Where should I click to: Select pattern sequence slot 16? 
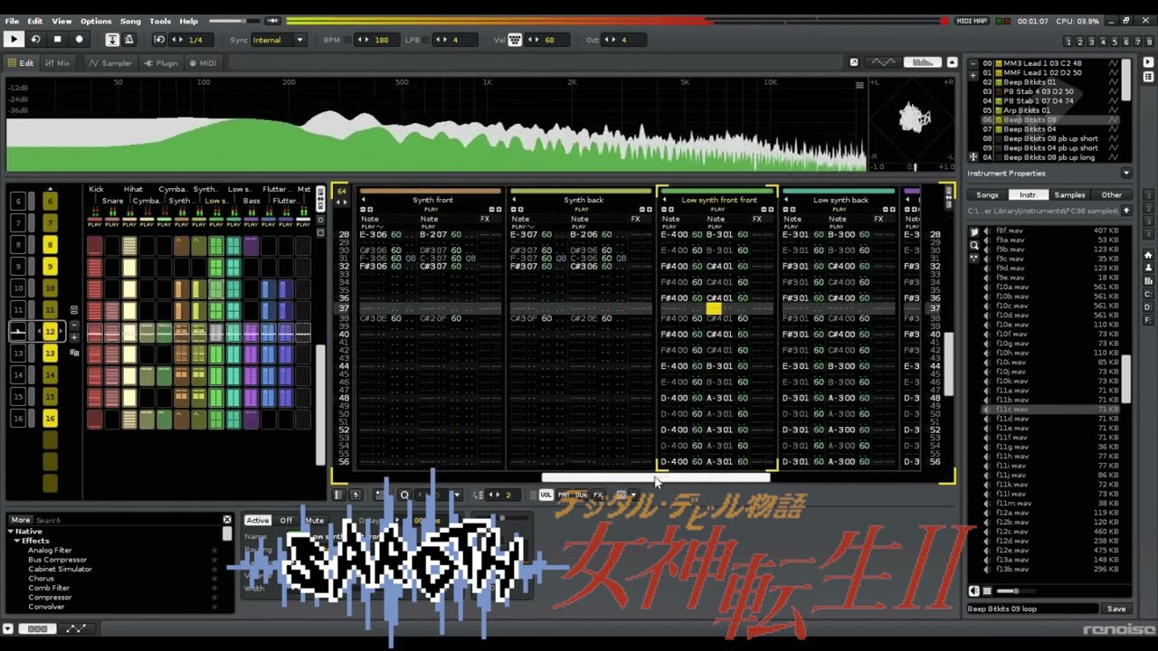click(50, 418)
